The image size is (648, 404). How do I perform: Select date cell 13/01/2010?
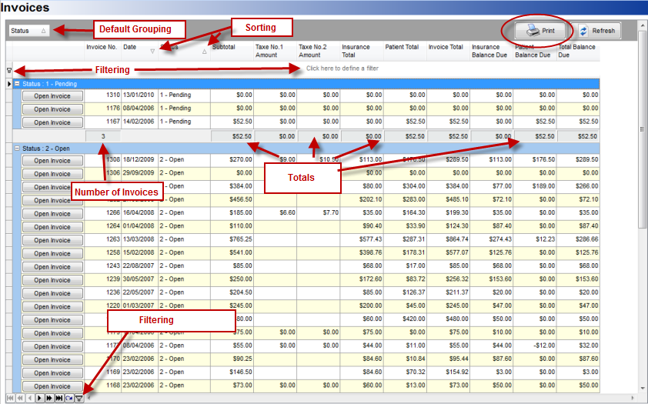(x=139, y=95)
